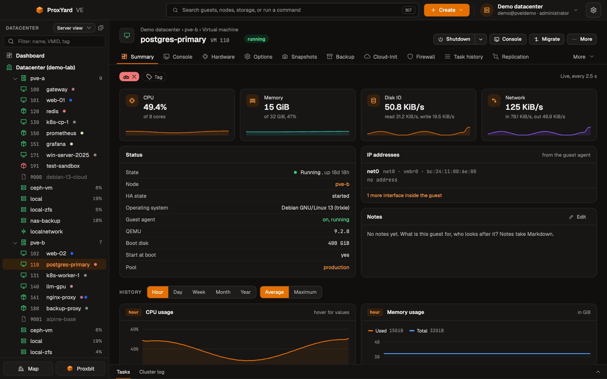
Task: Go to the Firewall tab
Action: tap(421, 57)
